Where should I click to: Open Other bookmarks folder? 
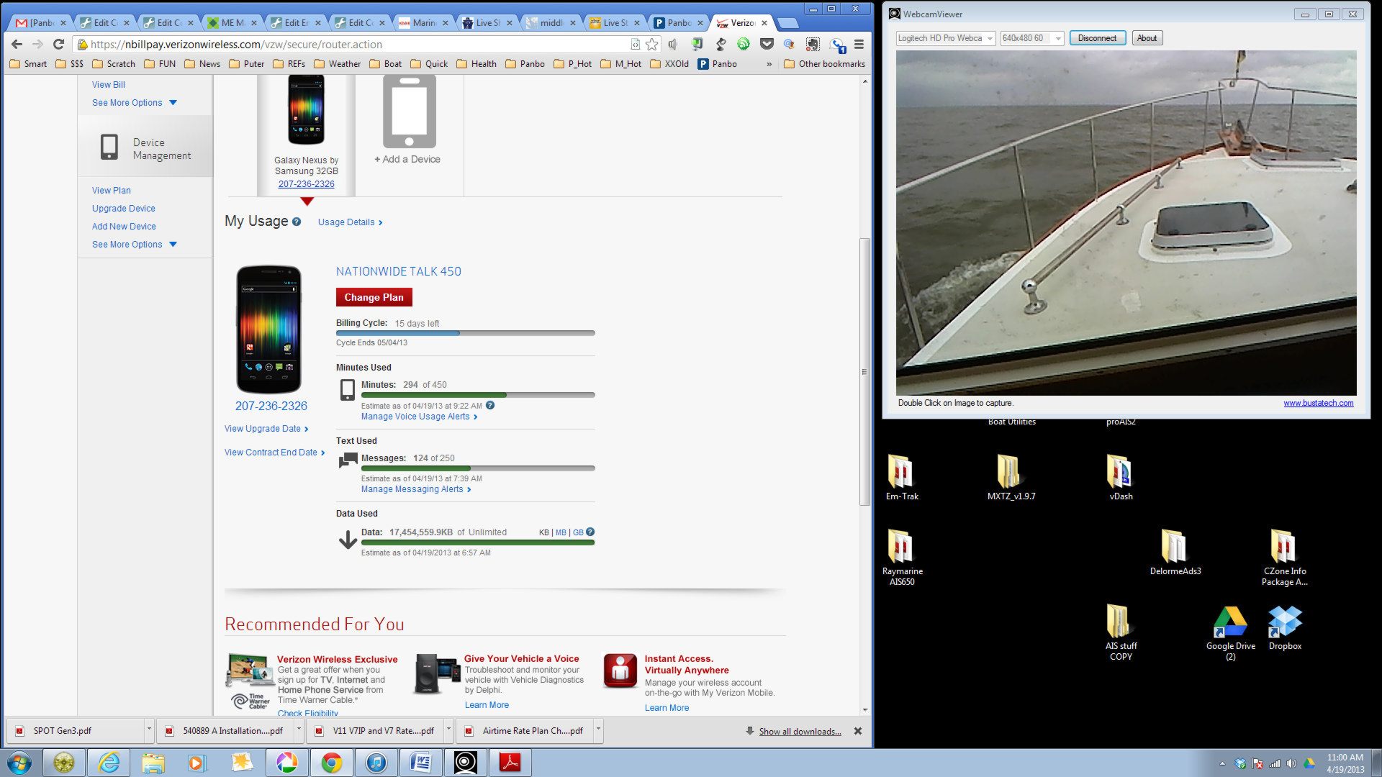tap(824, 64)
